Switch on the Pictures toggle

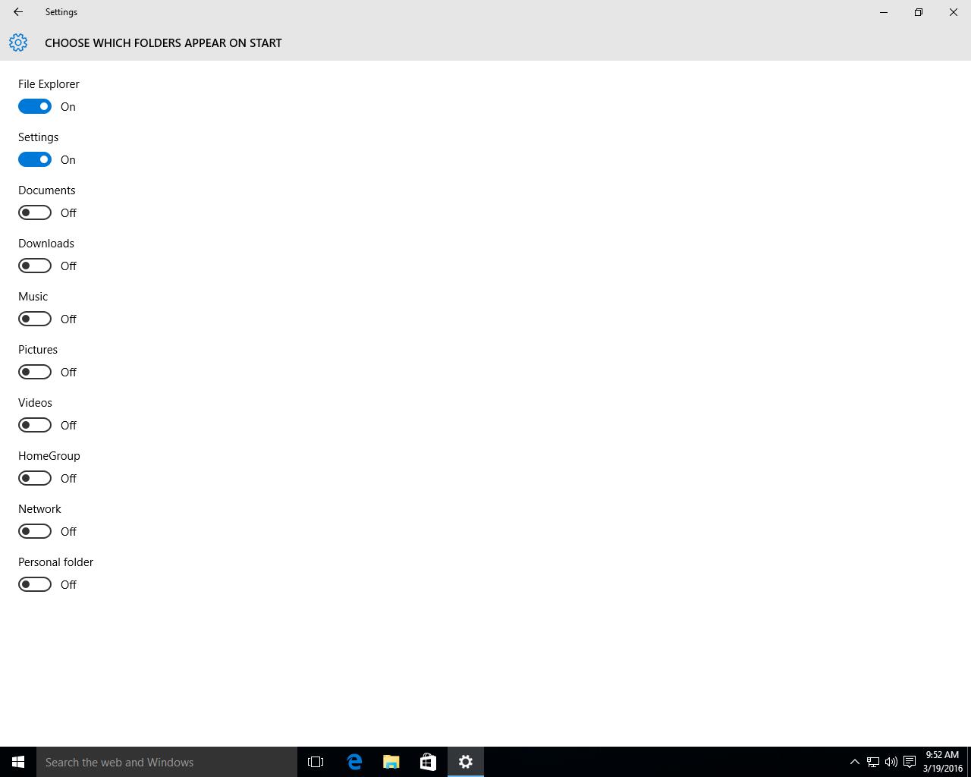pos(35,372)
